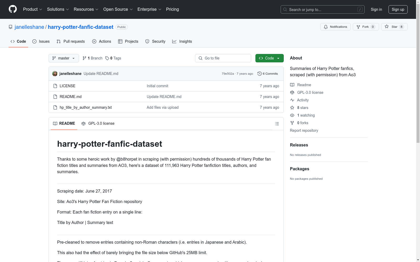Open the README.md file
The image size is (420, 262).
coord(71,97)
